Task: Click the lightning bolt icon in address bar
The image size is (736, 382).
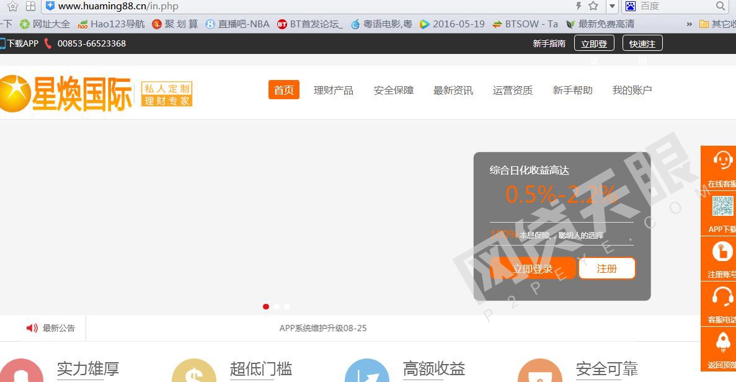Action: (x=579, y=6)
